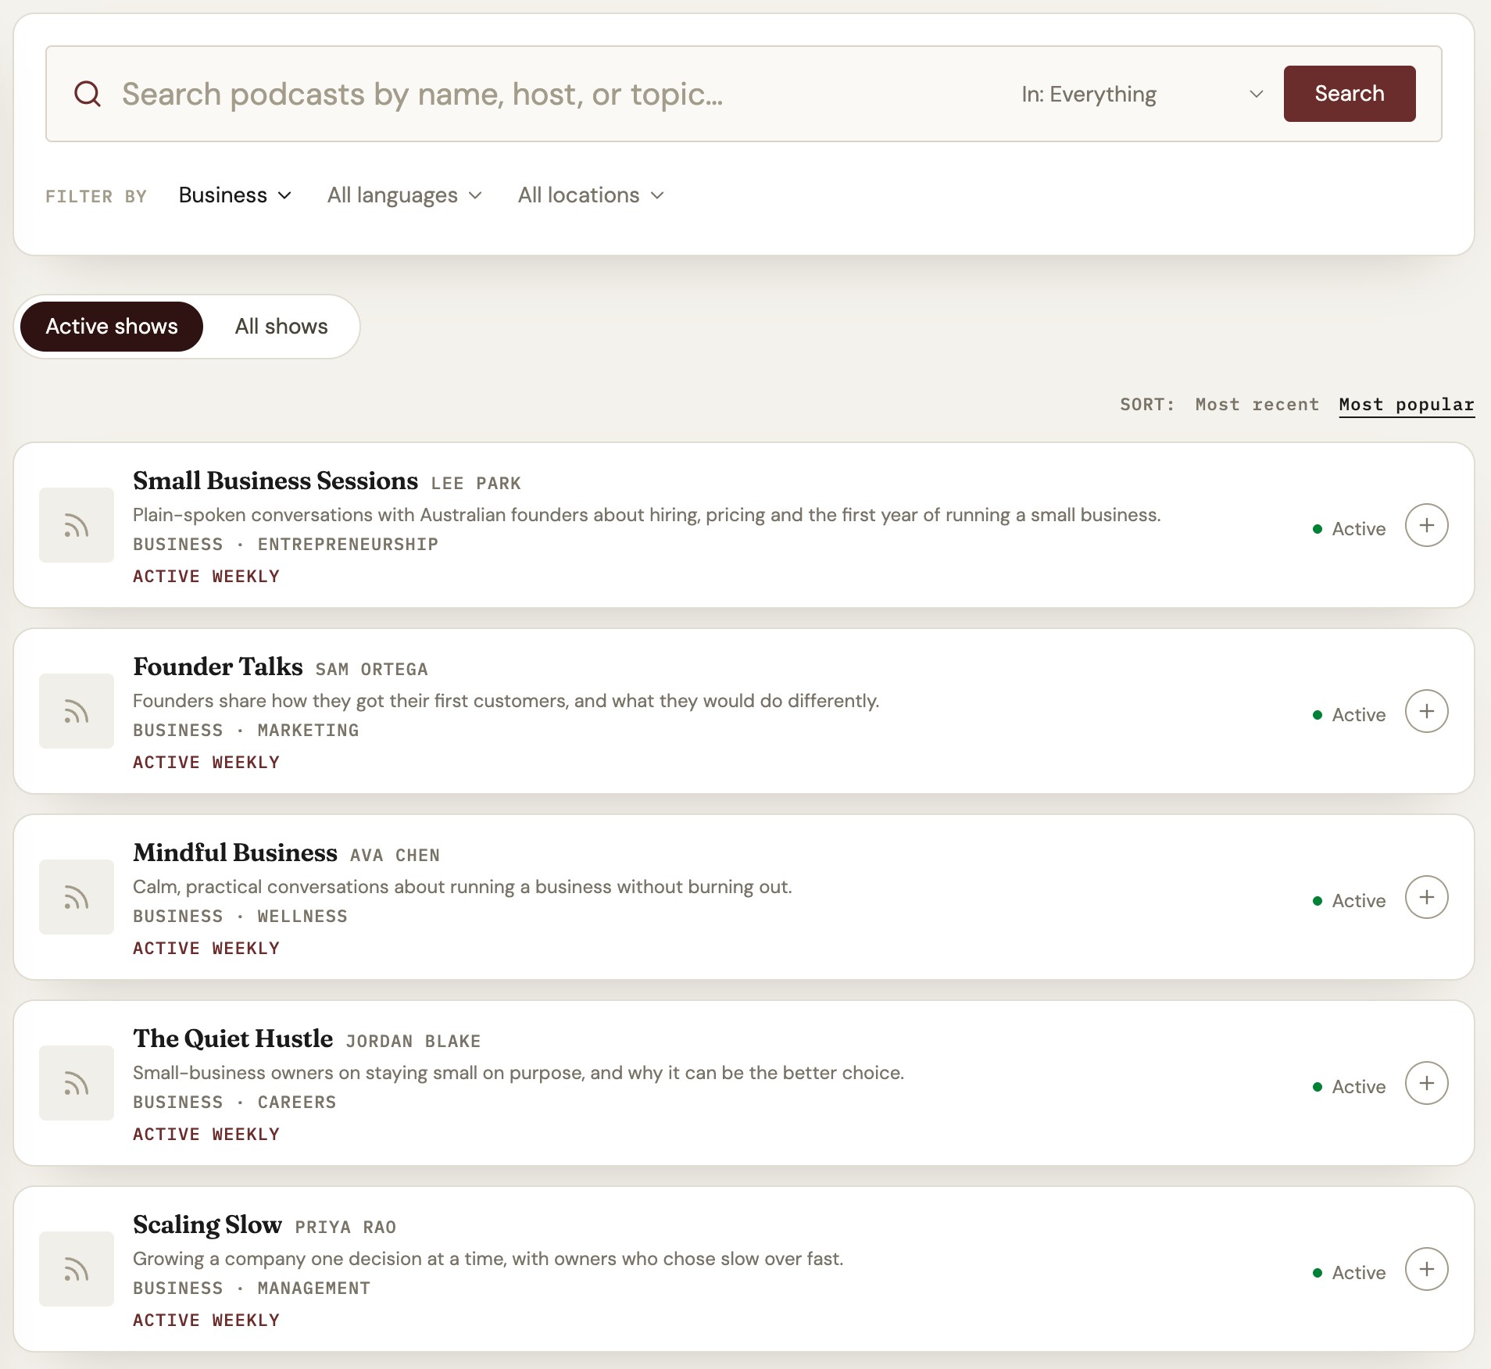Open The Quiet Hustle show title
1491x1369 pixels.
click(233, 1038)
